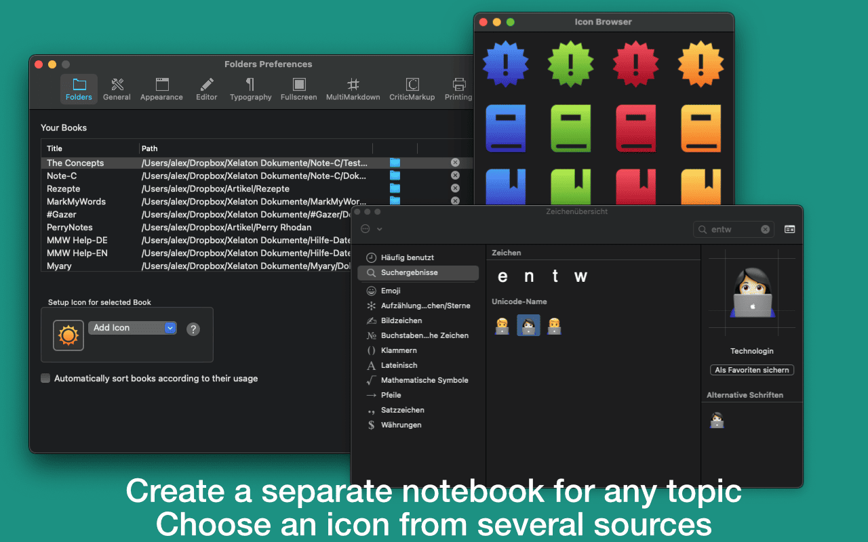Open the Typography preferences pane
The image size is (868, 542).
tap(250, 89)
